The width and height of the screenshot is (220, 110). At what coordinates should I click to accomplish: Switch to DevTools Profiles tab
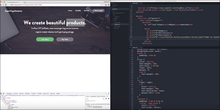40,94
